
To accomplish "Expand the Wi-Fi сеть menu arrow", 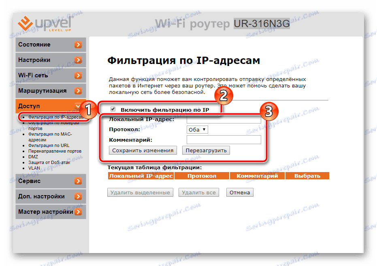I will coord(78,75).
